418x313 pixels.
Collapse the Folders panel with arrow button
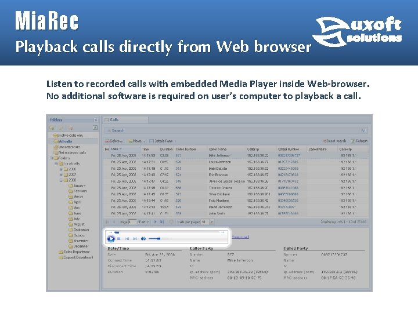point(95,120)
